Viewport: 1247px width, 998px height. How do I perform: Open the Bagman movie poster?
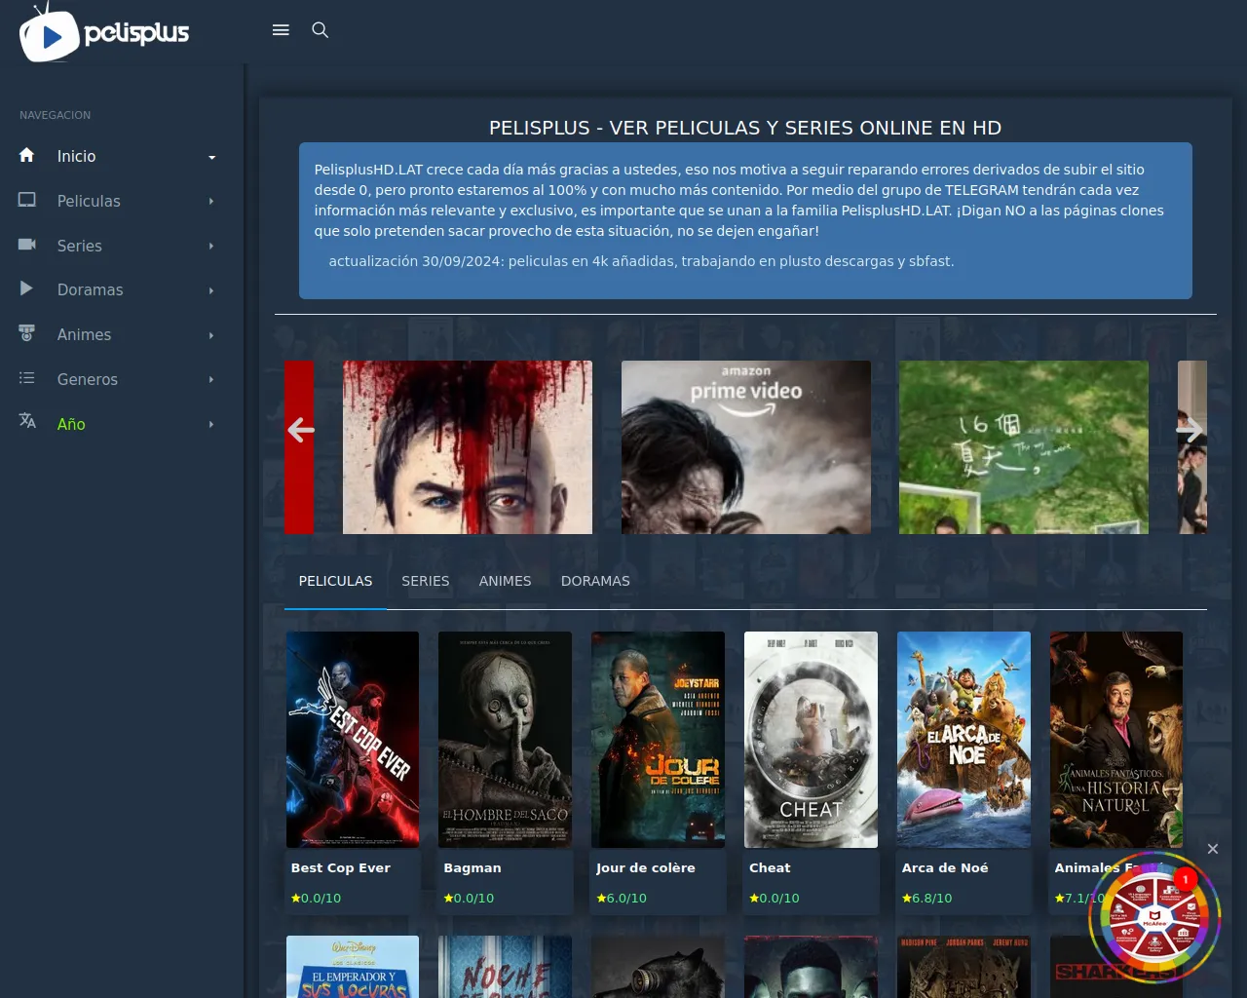click(x=505, y=740)
